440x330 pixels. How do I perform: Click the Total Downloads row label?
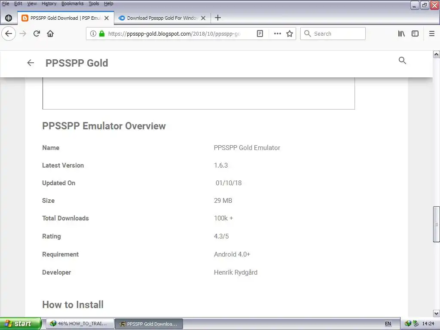[x=65, y=218]
